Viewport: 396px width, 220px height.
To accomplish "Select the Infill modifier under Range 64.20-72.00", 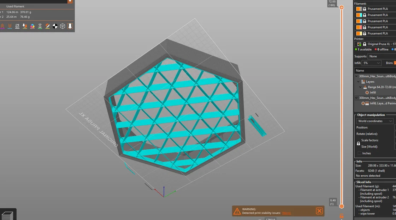I will tap(373, 92).
